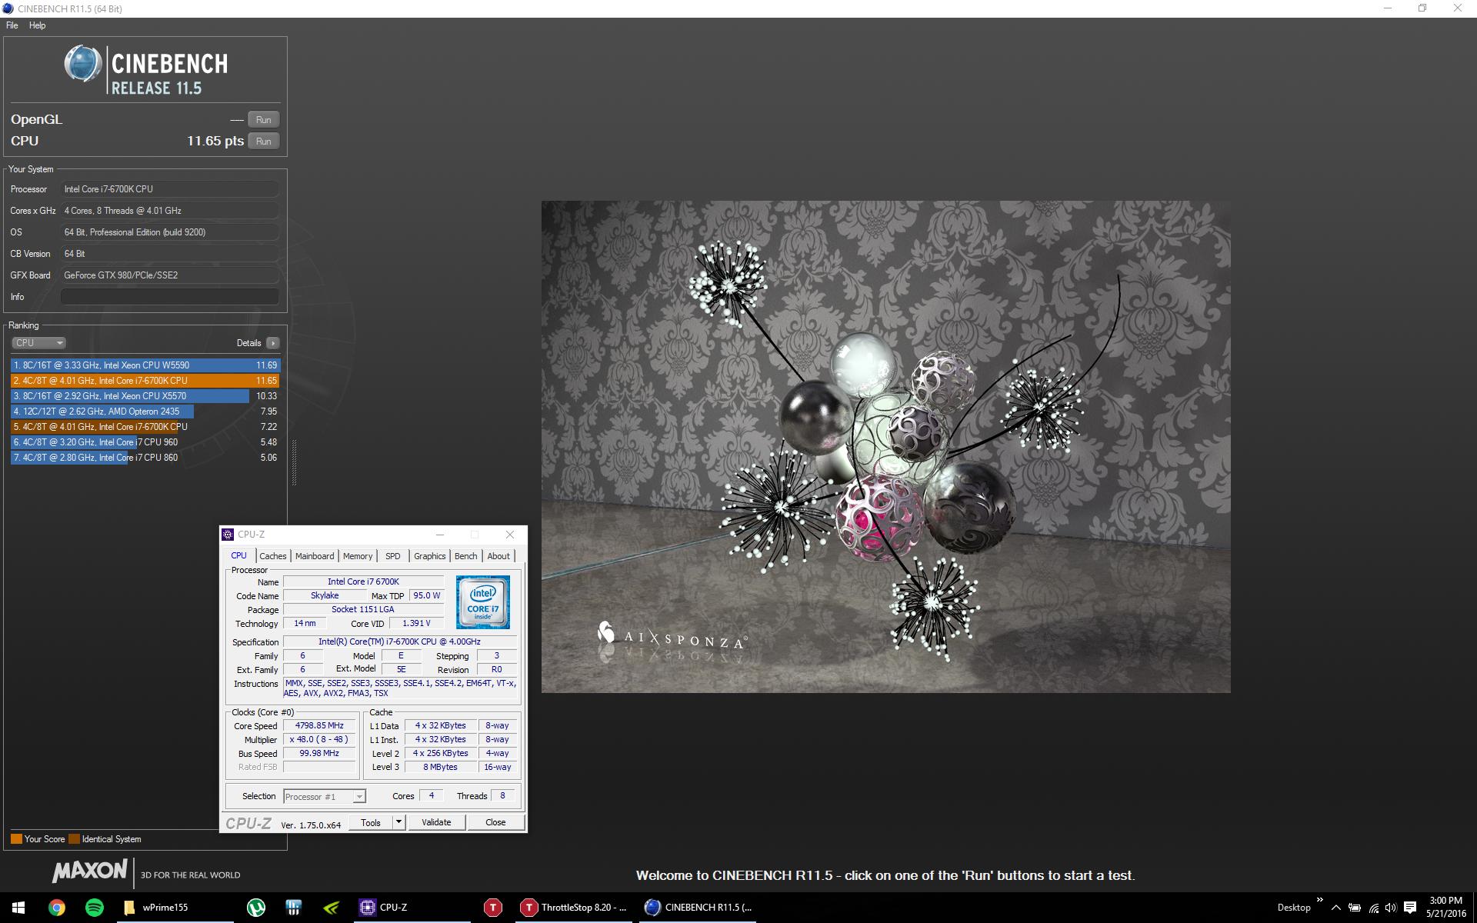Click the rendered Aixsponza scene image

tap(885, 447)
